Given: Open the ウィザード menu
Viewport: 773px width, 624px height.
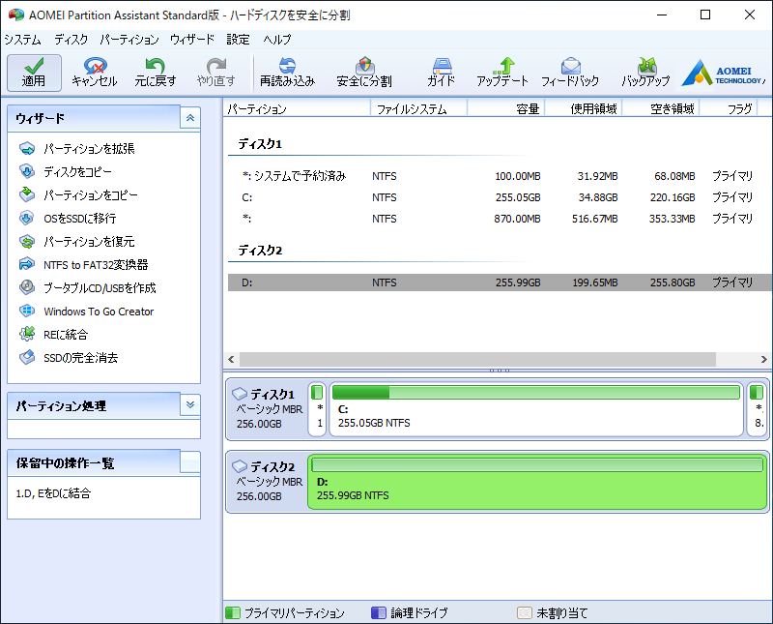Looking at the screenshot, I should pos(192,40).
